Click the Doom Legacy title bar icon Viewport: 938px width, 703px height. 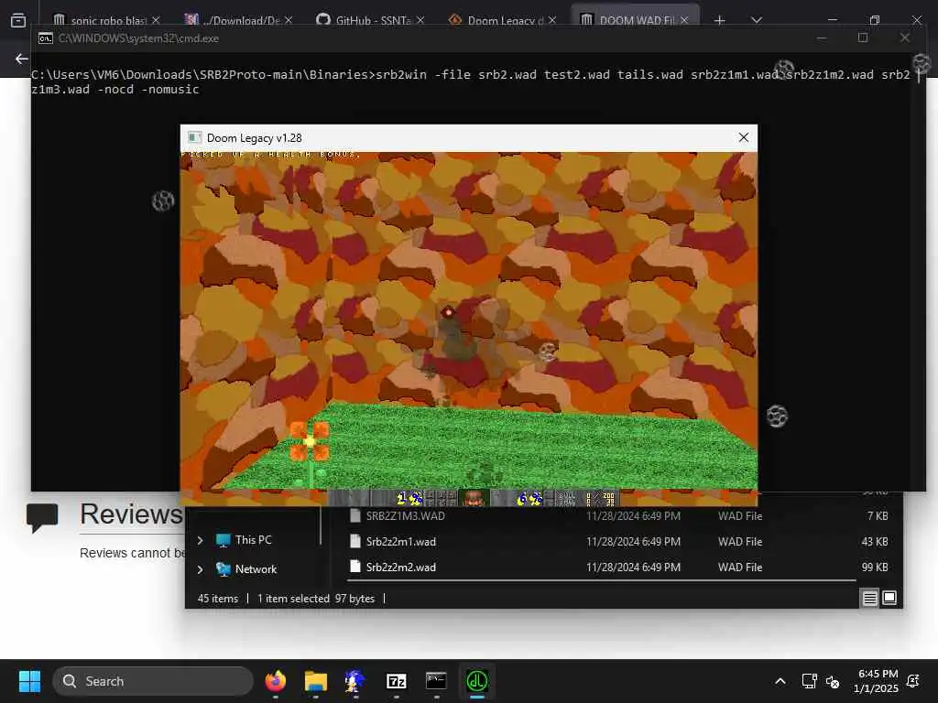pyautogui.click(x=194, y=137)
